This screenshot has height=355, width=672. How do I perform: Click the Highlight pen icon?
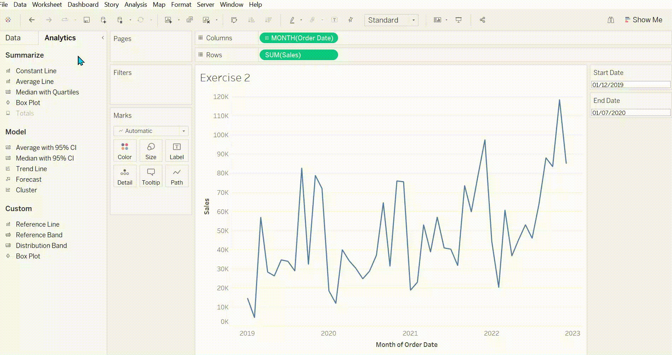[x=292, y=20]
